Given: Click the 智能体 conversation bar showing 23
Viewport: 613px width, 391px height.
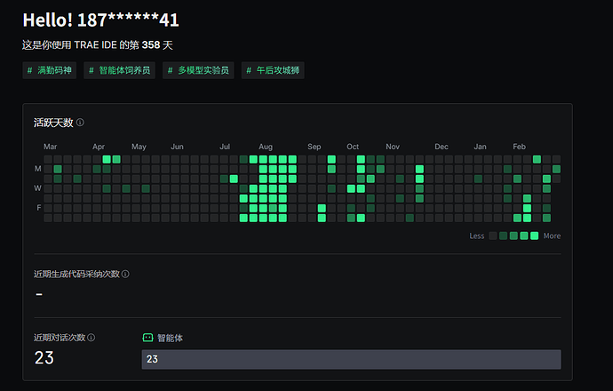Looking at the screenshot, I should tap(351, 359).
